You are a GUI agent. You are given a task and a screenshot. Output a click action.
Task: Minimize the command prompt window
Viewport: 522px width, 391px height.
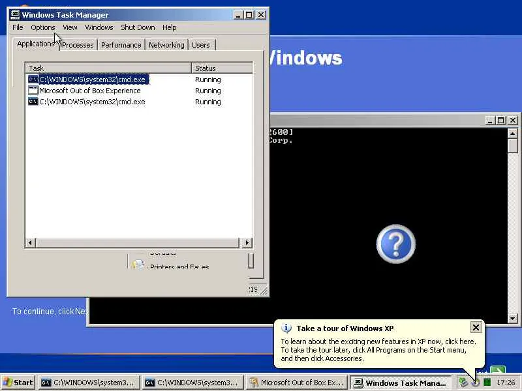(490, 121)
